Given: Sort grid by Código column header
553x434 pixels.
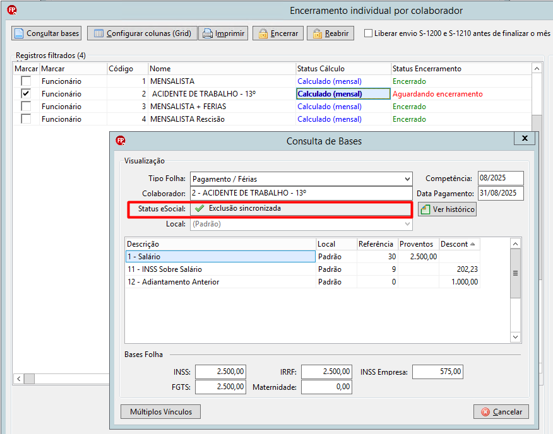Looking at the screenshot, I should point(128,69).
